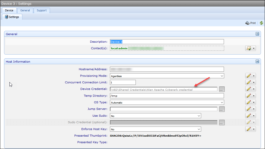Browse for Device Credential with ellipsis button

(222, 89)
